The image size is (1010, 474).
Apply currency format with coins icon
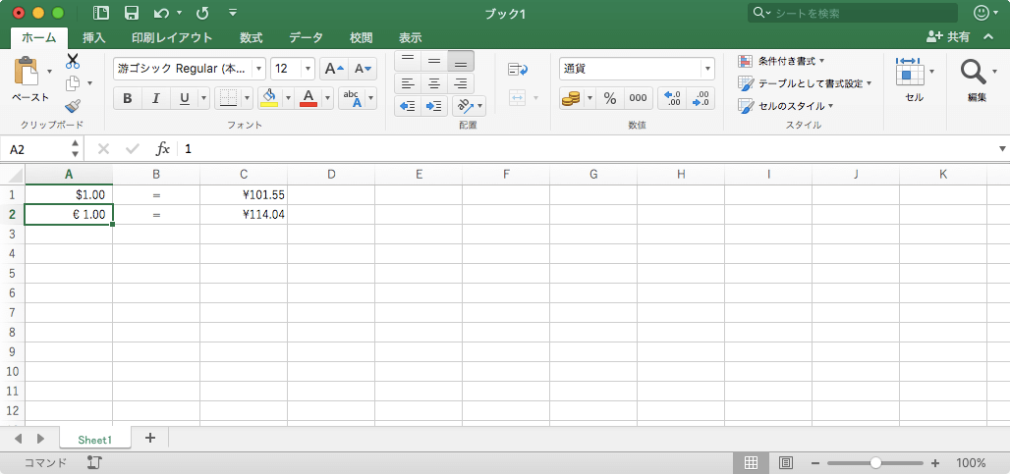[x=571, y=98]
